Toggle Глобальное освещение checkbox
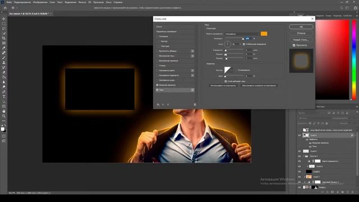The image size is (359, 202). pos(244,44)
